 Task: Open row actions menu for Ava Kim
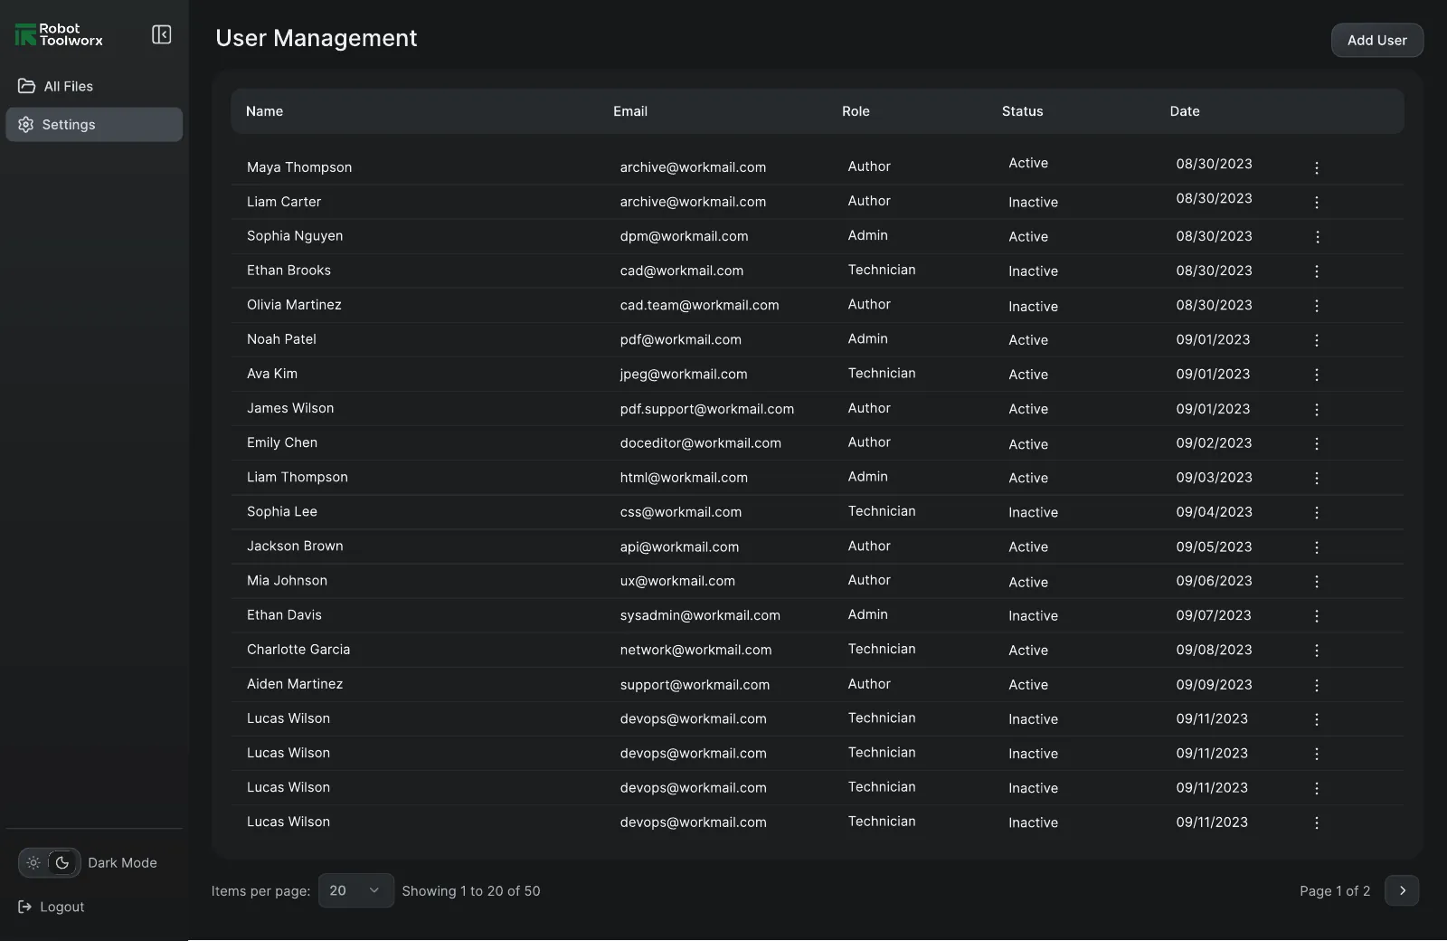pos(1317,375)
